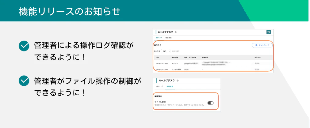310x128 pixels.
Task: Switch to the 権限管理 tab in the operation log panel
Action: 168,38
